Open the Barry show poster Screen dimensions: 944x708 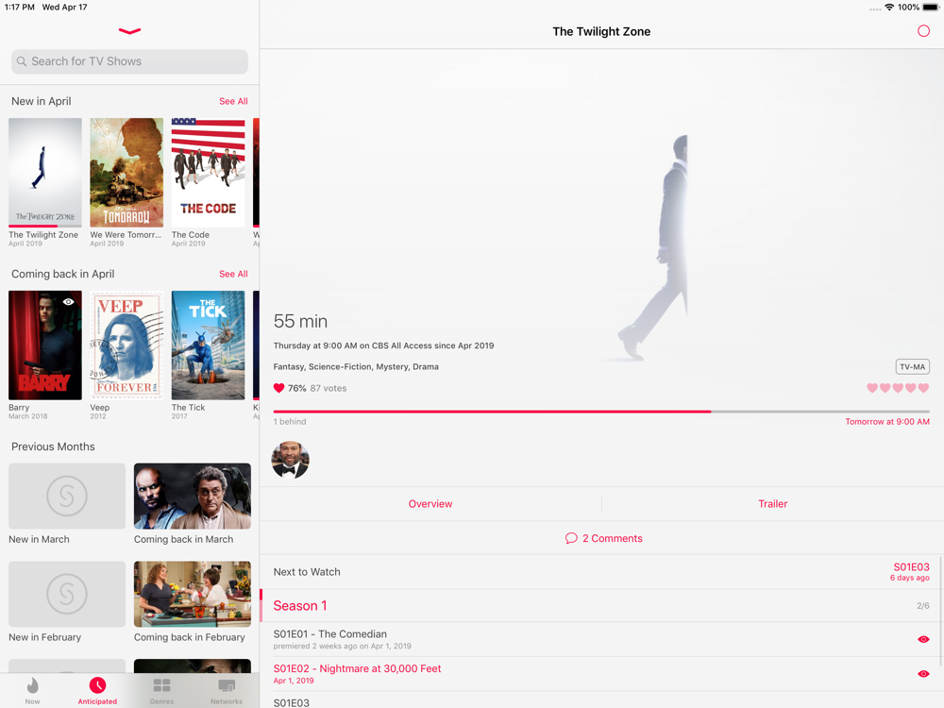click(x=45, y=345)
